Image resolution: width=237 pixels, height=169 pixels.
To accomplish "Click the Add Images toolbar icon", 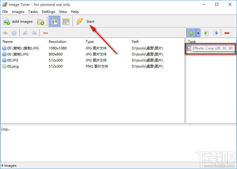I will click(x=7, y=21).
